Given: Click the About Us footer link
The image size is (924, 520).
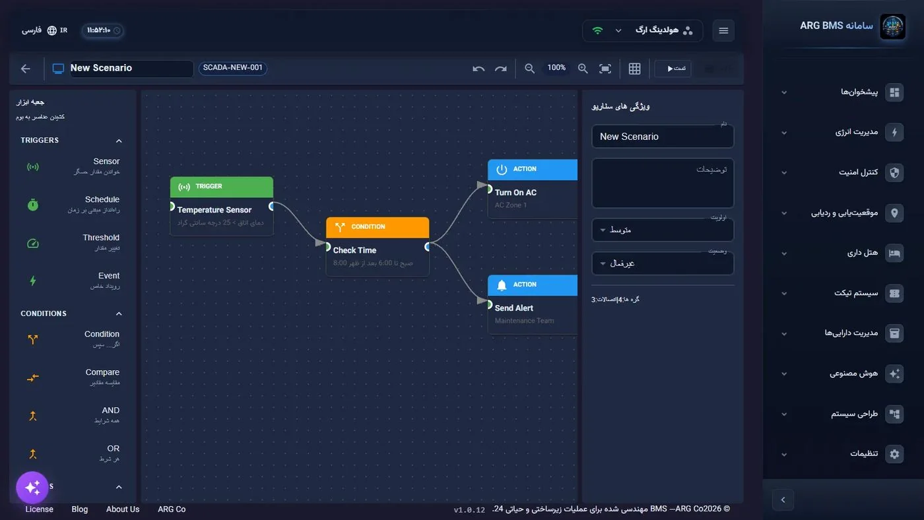Looking at the screenshot, I should (x=123, y=509).
